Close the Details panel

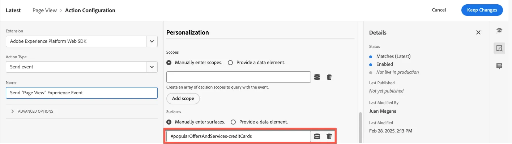point(478,32)
